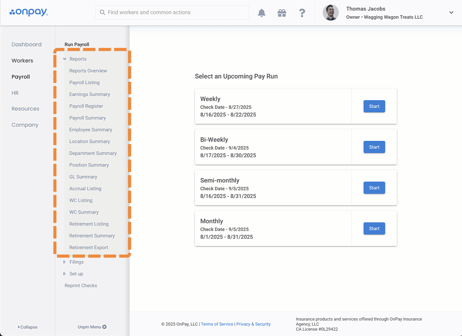Screen dimensions: 462x336
Task: Open the Workers menu item
Action: [22, 61]
